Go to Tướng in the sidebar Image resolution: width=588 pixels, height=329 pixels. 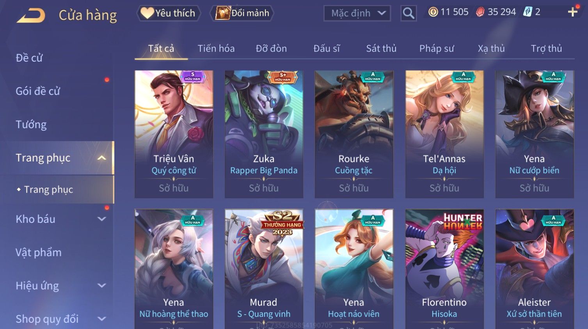point(31,124)
